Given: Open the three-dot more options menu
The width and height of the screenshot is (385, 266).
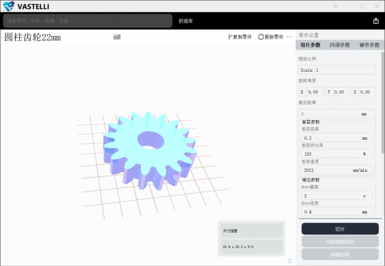Looking at the screenshot, I should 289,37.
